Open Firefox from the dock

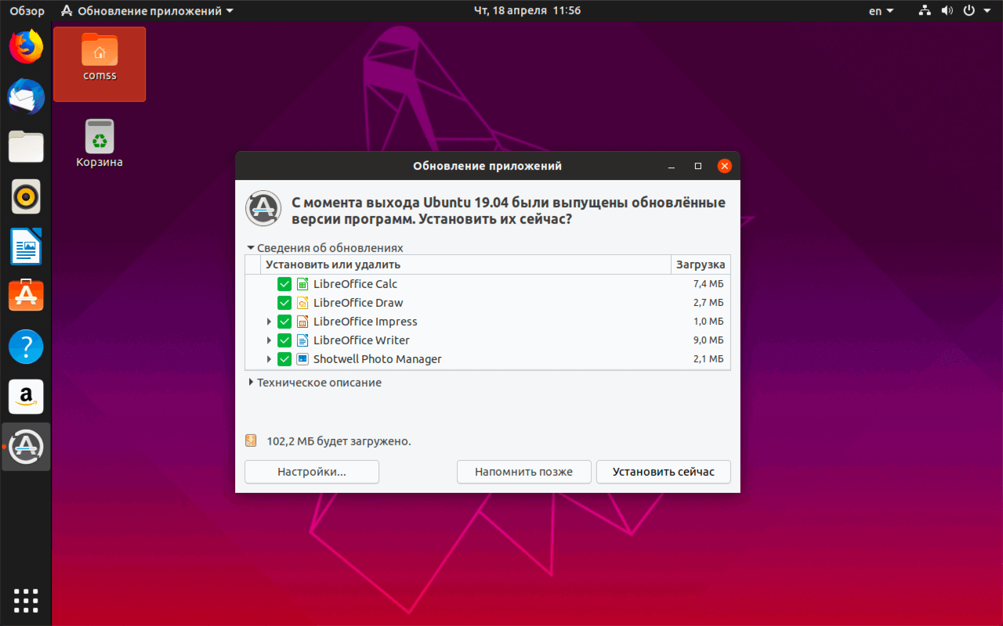coord(26,46)
